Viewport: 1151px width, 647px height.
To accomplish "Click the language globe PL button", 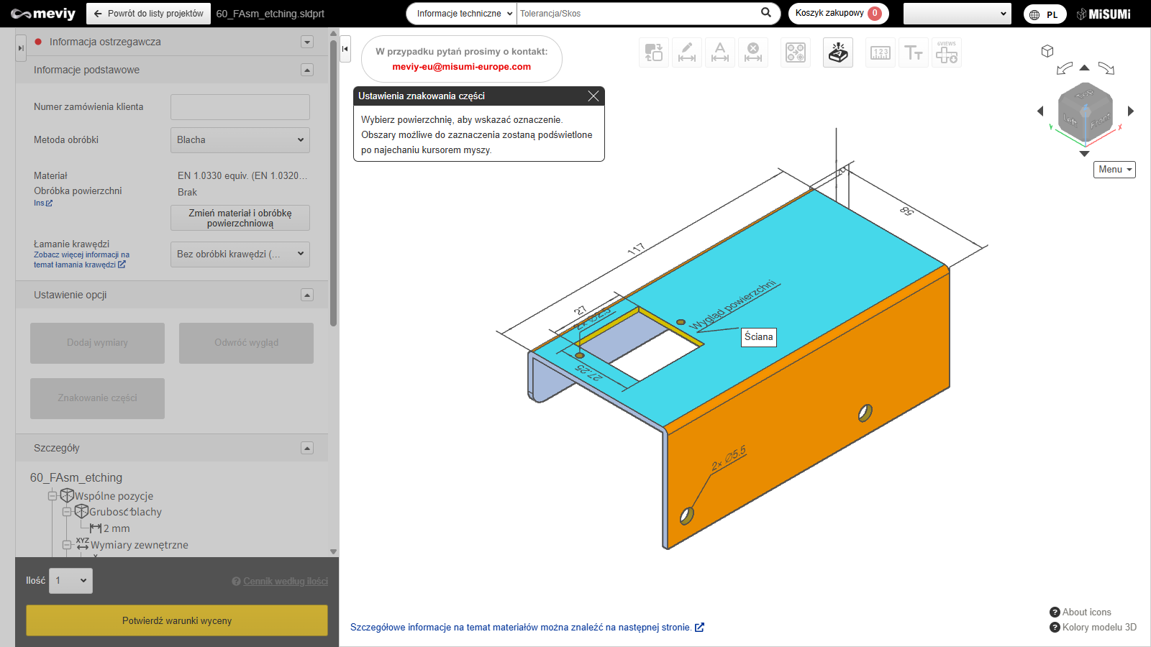I will click(x=1045, y=14).
